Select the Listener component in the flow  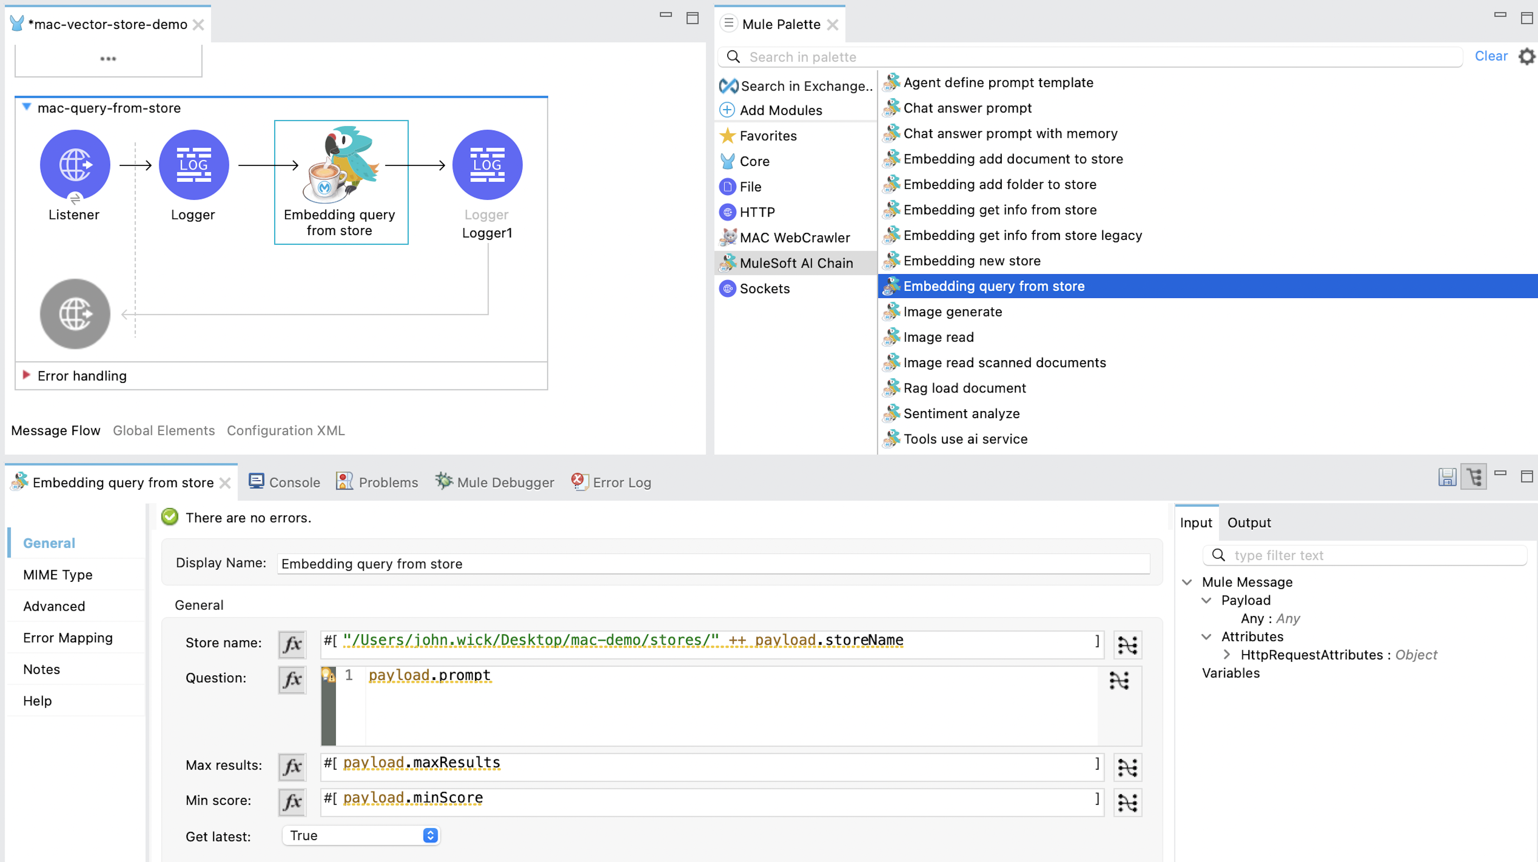pos(74,165)
